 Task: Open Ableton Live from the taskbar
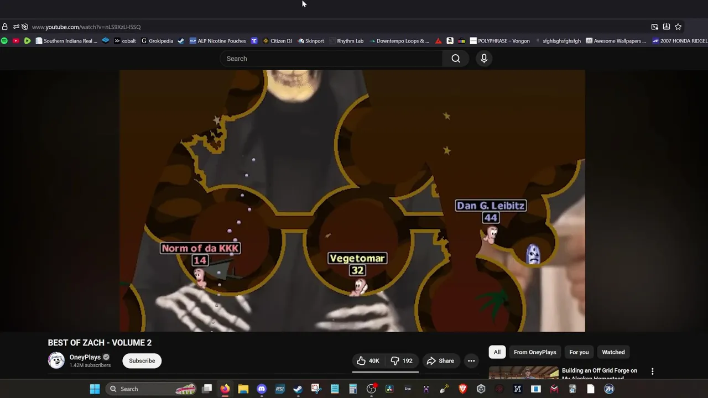(408, 389)
